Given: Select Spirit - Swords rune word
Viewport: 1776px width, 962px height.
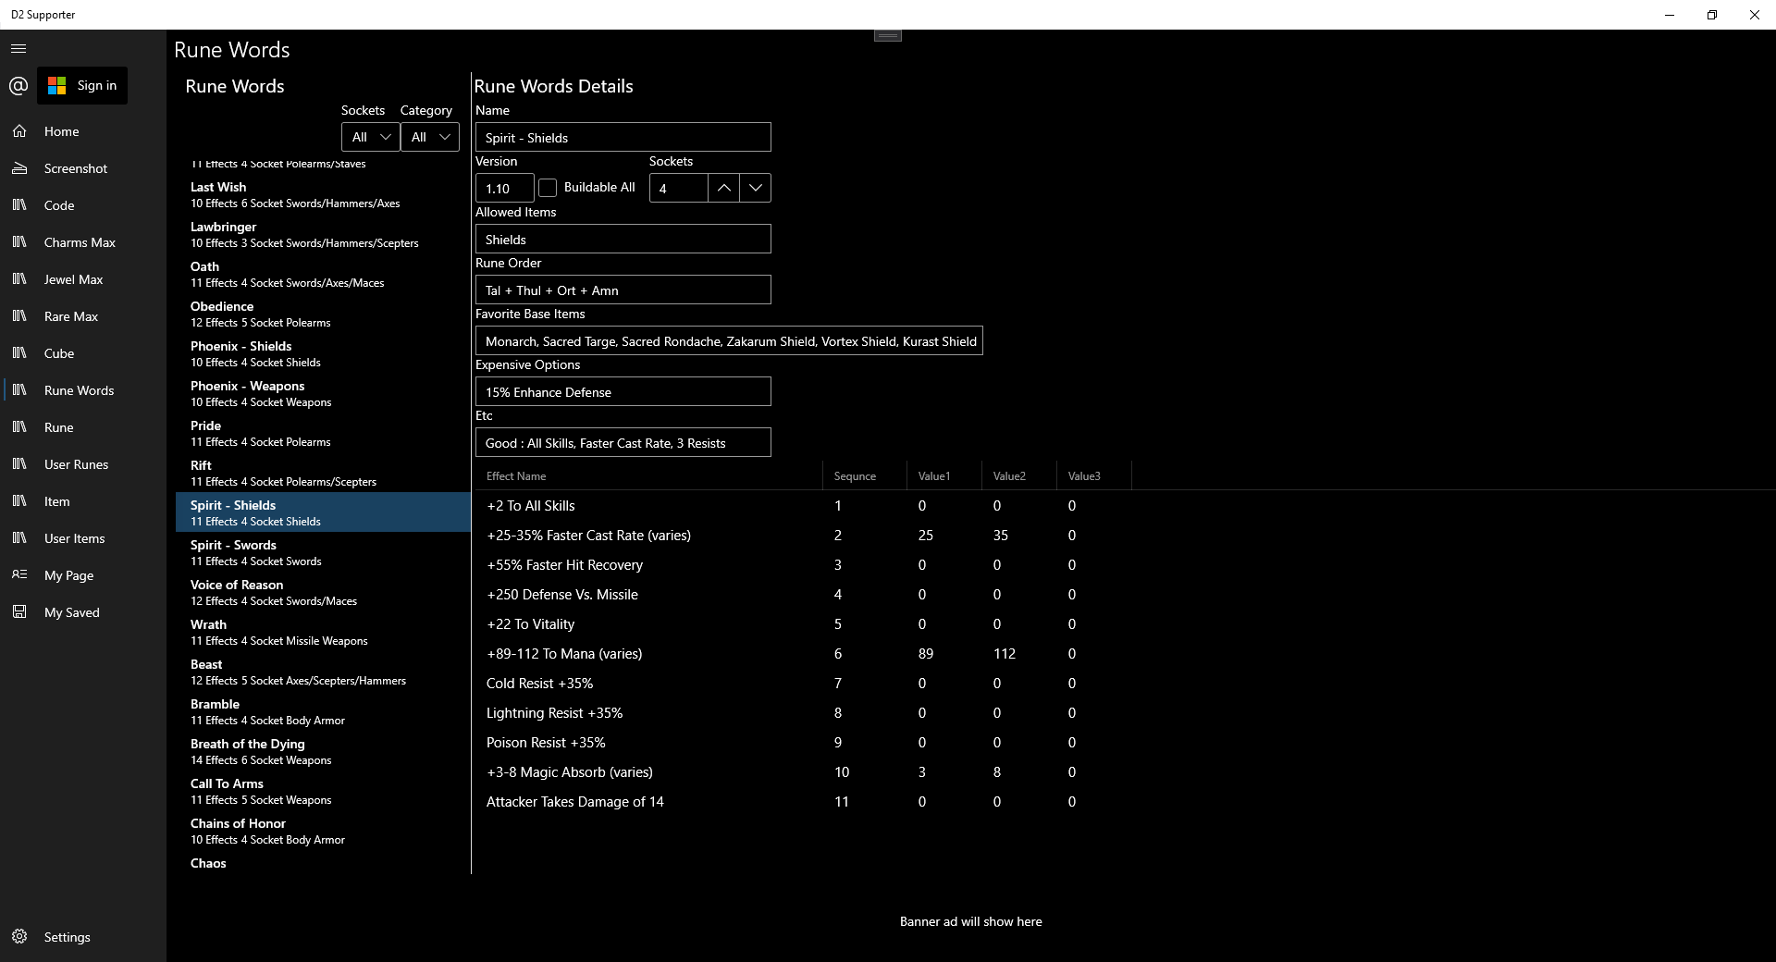Looking at the screenshot, I should pos(323,552).
